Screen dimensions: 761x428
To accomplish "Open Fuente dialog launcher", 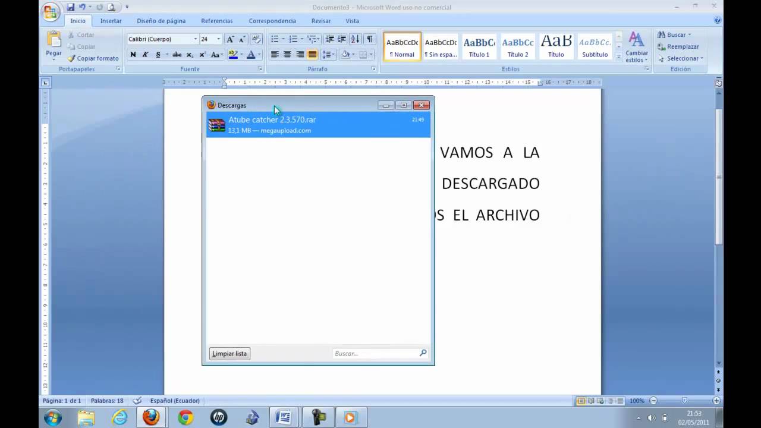I will pos(260,69).
